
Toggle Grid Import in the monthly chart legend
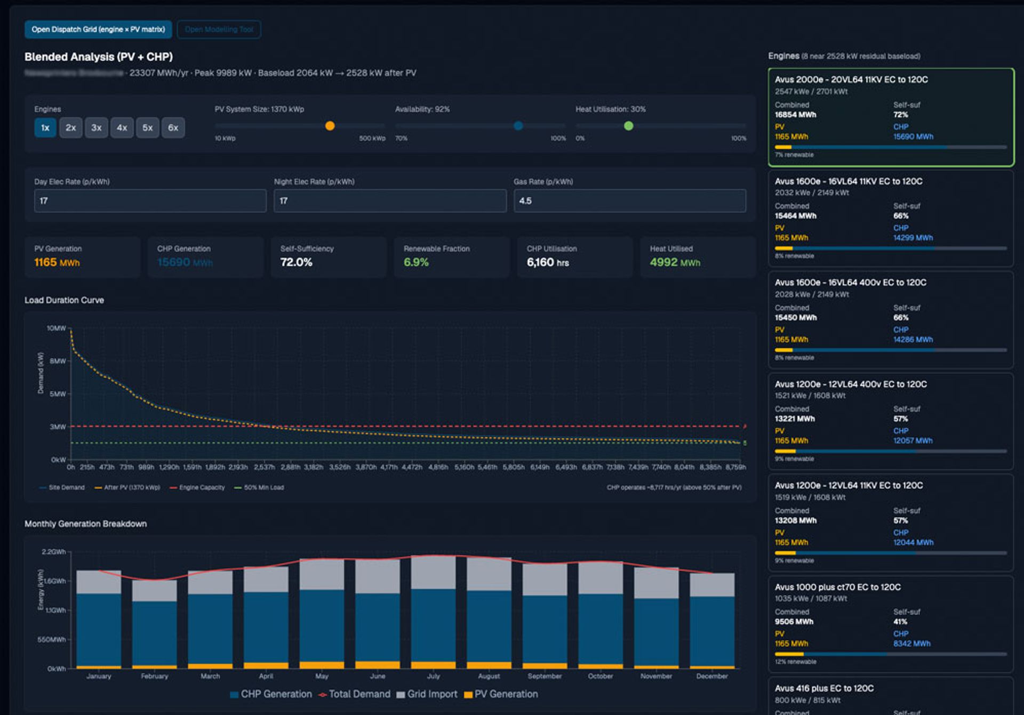click(427, 694)
